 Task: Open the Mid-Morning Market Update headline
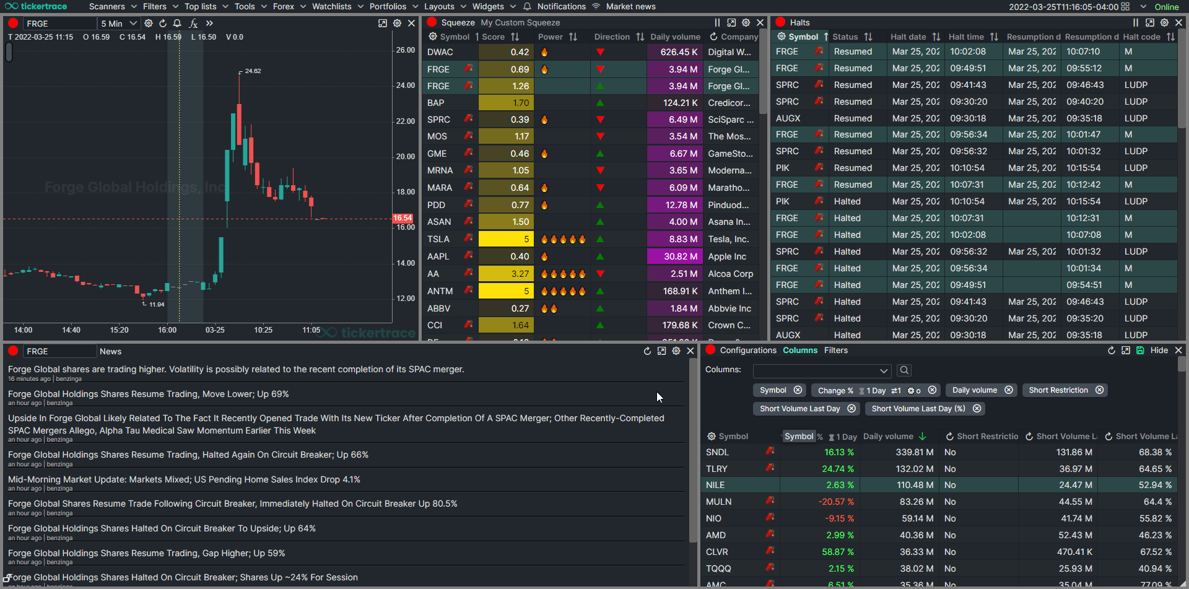[x=184, y=479]
